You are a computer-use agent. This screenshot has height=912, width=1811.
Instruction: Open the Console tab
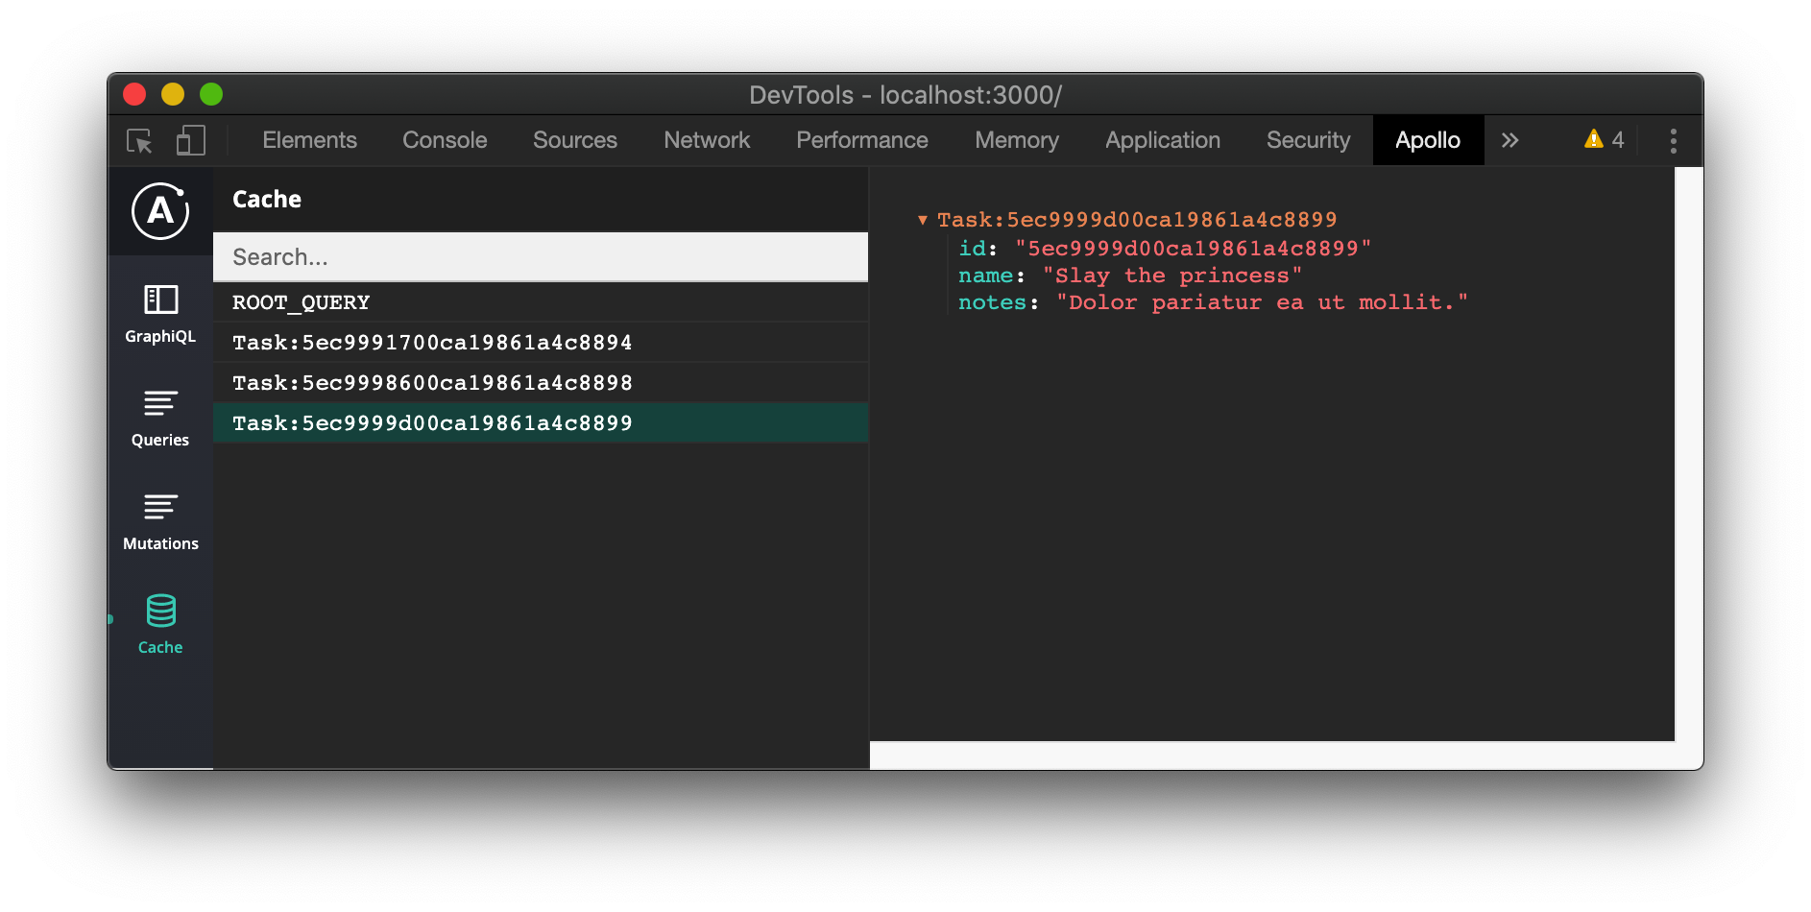pos(444,140)
